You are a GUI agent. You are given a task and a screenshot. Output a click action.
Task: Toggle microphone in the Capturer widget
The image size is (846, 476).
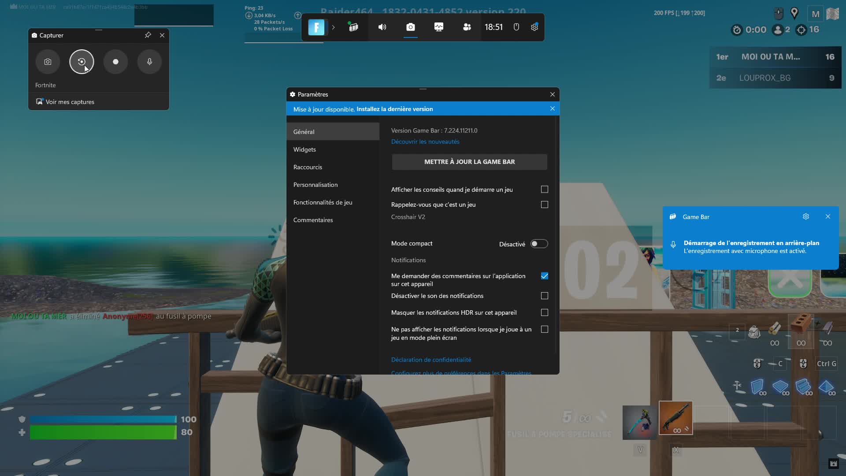[149, 62]
